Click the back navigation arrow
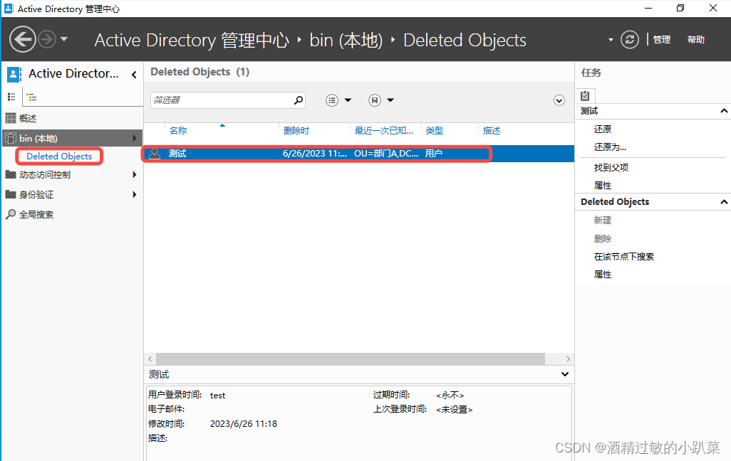 tap(22, 40)
